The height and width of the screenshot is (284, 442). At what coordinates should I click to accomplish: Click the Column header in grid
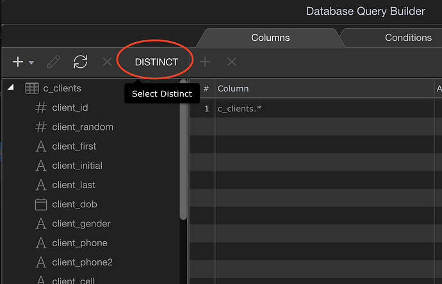(233, 88)
